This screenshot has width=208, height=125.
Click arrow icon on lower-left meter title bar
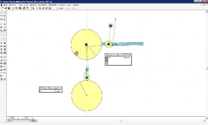[x=41, y=88]
